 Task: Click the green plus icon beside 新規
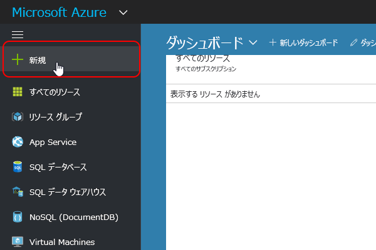[x=18, y=59]
